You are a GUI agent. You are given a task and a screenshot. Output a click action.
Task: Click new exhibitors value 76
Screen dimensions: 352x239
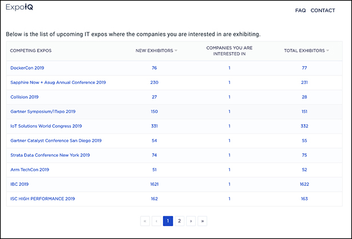click(154, 68)
